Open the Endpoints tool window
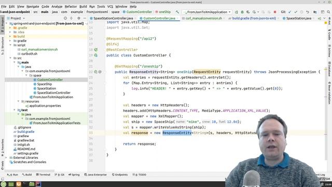332x187 pixels. pos(120,175)
